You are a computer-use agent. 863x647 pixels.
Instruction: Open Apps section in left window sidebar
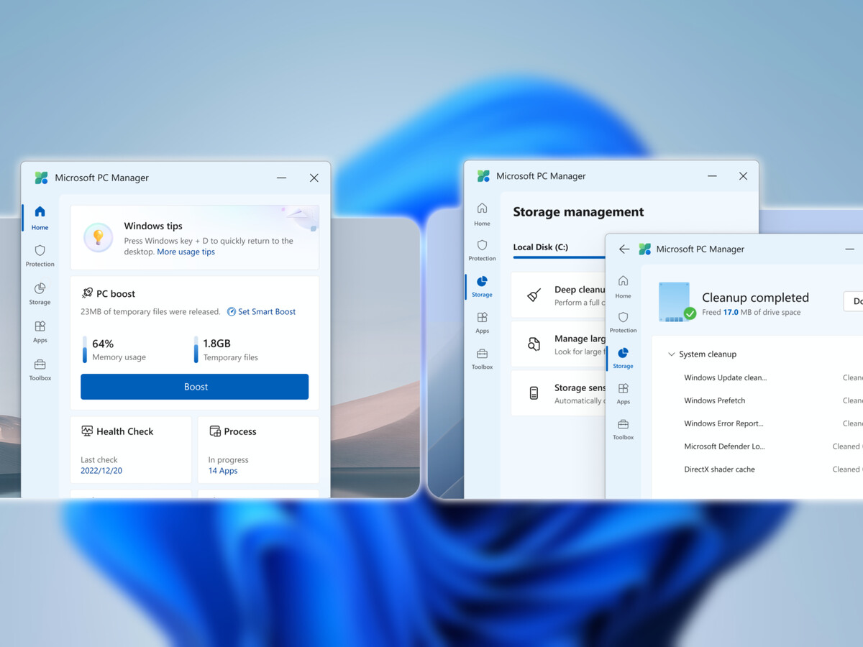40,331
